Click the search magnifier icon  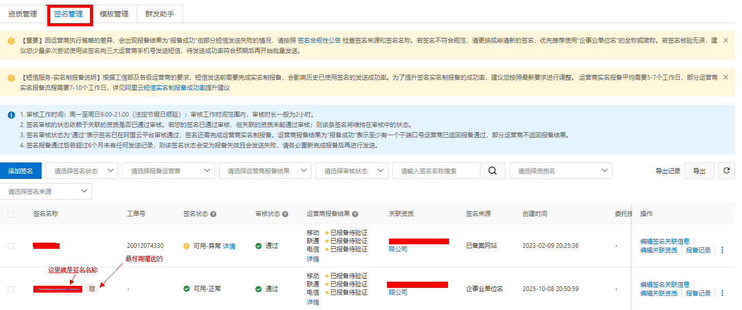[492, 171]
